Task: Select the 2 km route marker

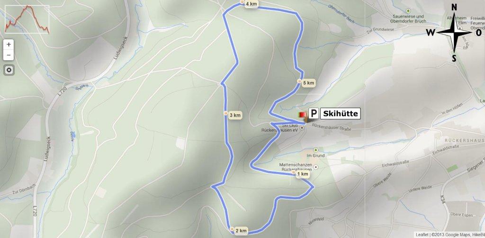Action: pos(239,230)
